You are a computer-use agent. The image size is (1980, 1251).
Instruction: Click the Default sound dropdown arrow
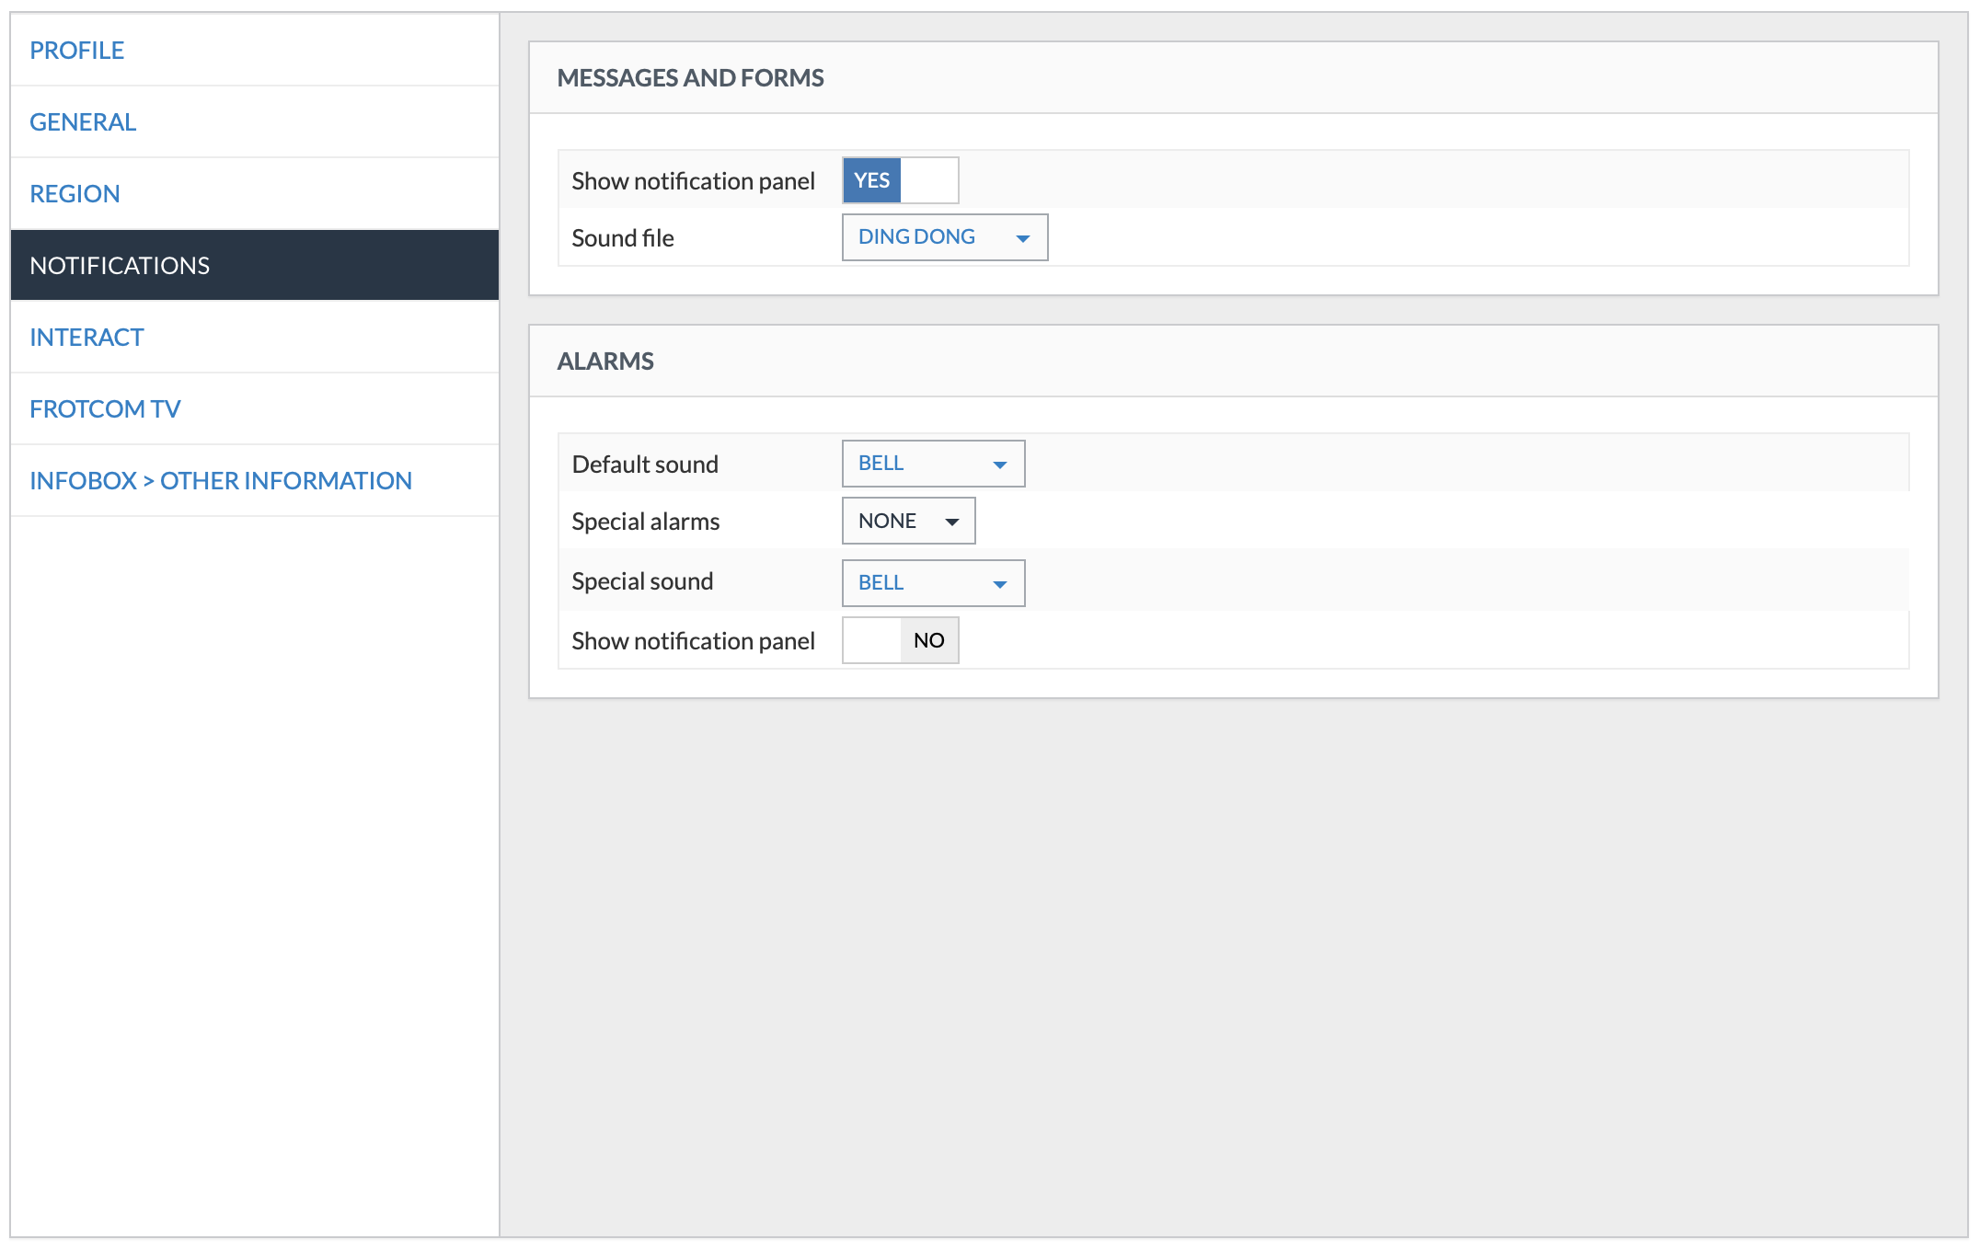1000,465
